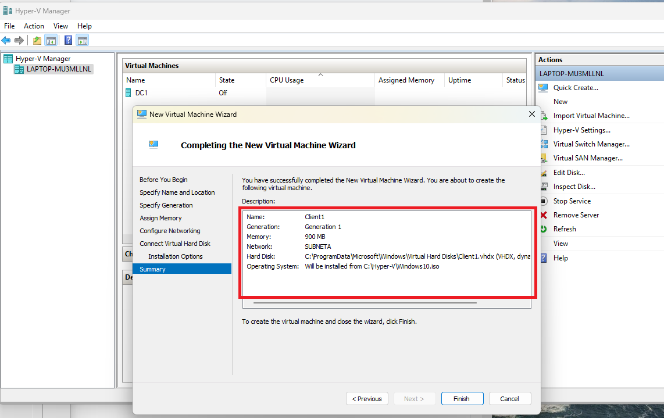Click the Virtual SAN Manager icon
Viewport: 664px width, 418px height.
coord(544,158)
